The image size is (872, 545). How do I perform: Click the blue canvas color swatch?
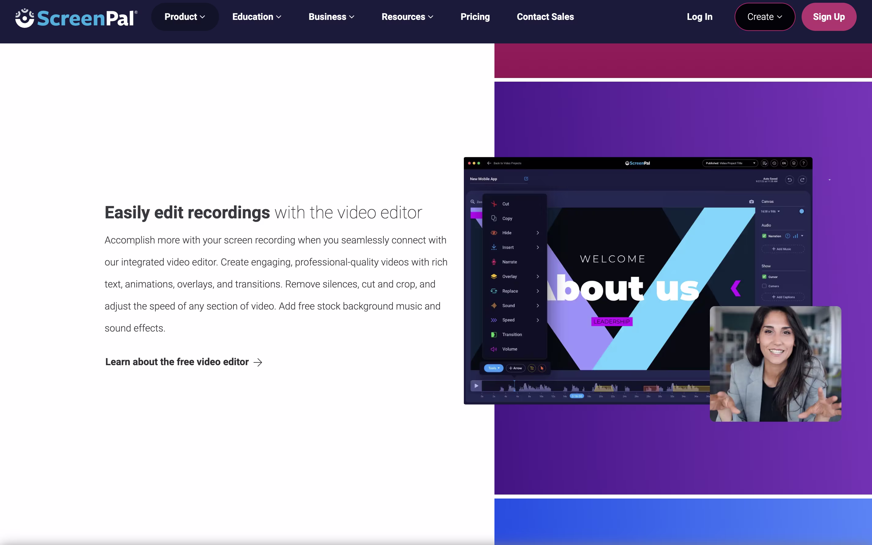(x=801, y=212)
